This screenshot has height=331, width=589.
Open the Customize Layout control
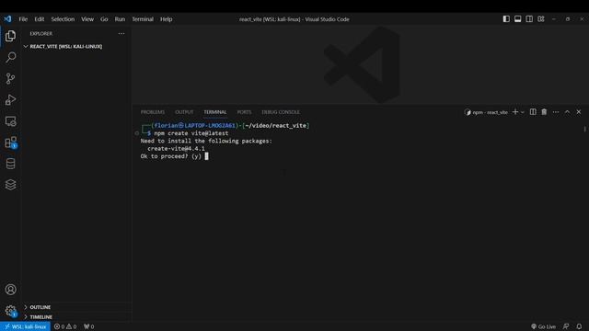[541, 18]
